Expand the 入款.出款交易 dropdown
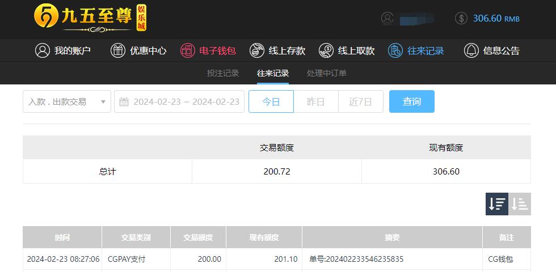 click(x=67, y=101)
